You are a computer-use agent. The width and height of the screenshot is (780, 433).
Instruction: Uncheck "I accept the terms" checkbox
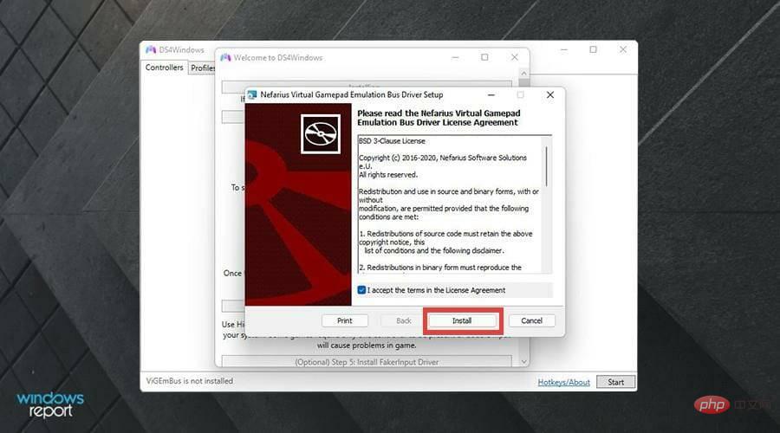361,290
